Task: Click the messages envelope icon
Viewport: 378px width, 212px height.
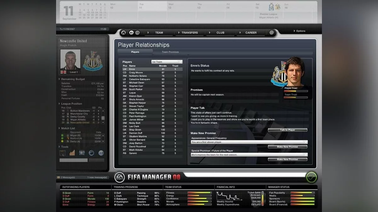Action: 58,177
